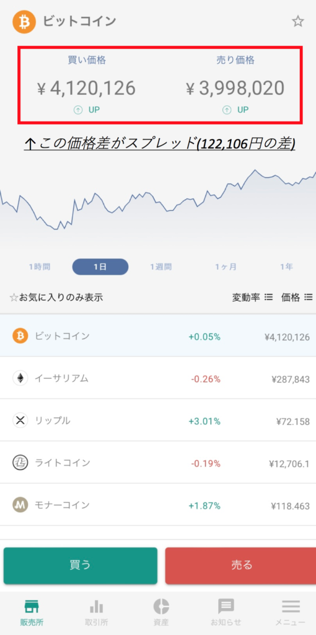Select the 1時間 chart range
Image resolution: width=316 pixels, height=635 pixels.
click(x=40, y=267)
